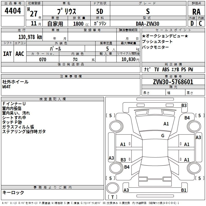
Task: Click the ステアリング操作時ガタ inspector note
Action: coord(24,131)
